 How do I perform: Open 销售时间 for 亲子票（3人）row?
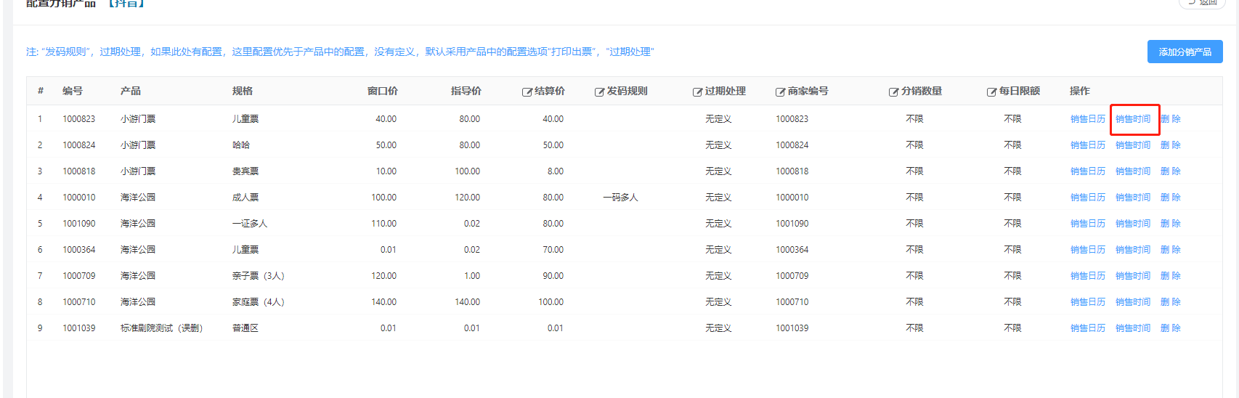point(1132,276)
